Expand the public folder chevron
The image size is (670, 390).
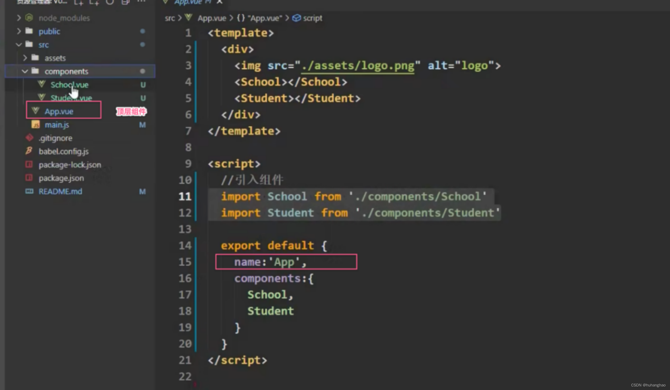pyautogui.click(x=19, y=31)
